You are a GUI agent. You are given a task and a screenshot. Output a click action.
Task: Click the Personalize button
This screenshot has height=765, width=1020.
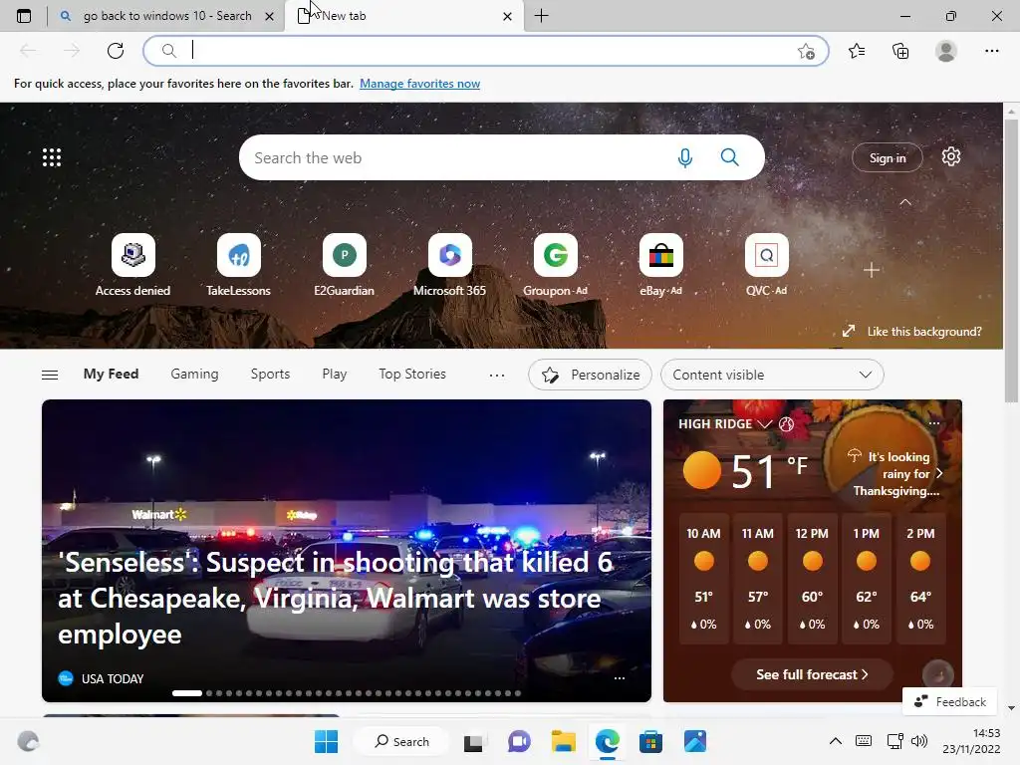(x=590, y=375)
